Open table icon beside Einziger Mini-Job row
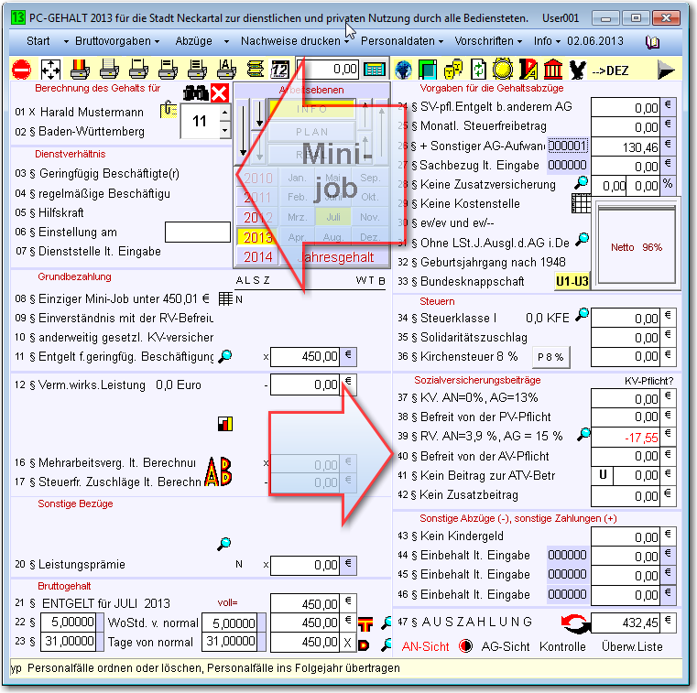This screenshot has height=693, width=697. coord(225,298)
